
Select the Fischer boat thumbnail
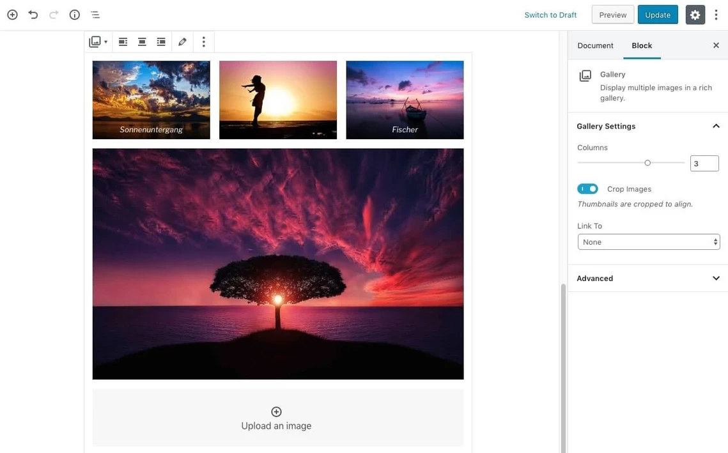click(x=405, y=100)
